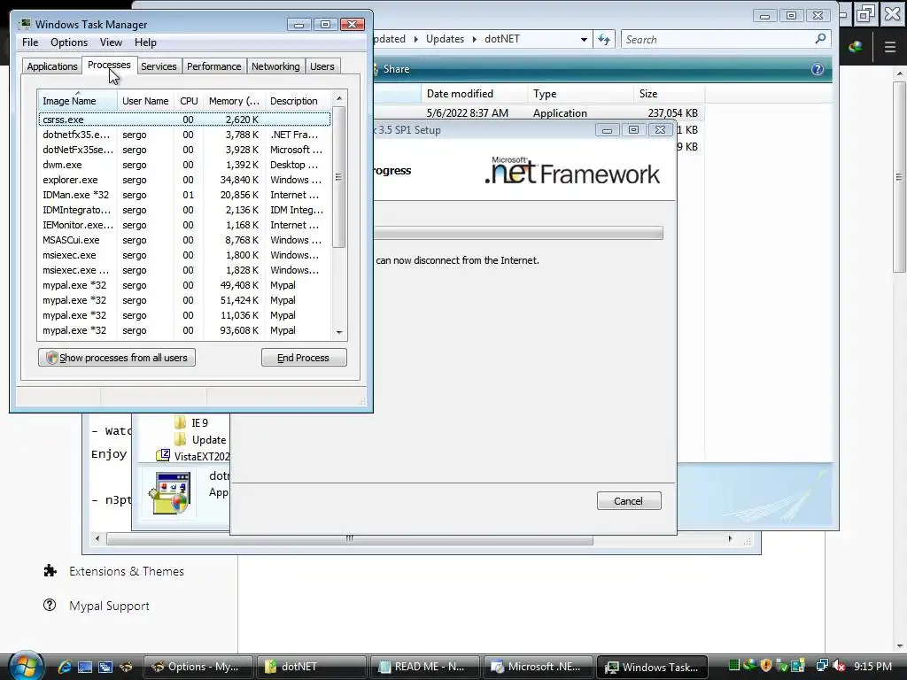This screenshot has width=907, height=680.
Task: Open the browser hamburger menu
Action: (x=890, y=47)
